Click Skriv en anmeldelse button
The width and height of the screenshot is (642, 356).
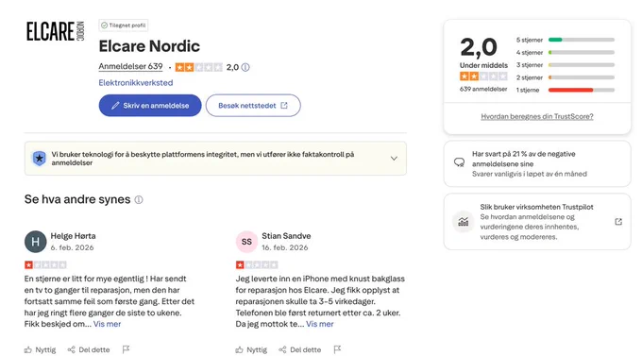pyautogui.click(x=150, y=105)
